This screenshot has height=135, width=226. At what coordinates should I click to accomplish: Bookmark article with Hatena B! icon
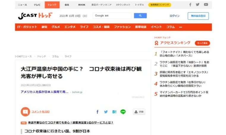click(x=114, y=112)
